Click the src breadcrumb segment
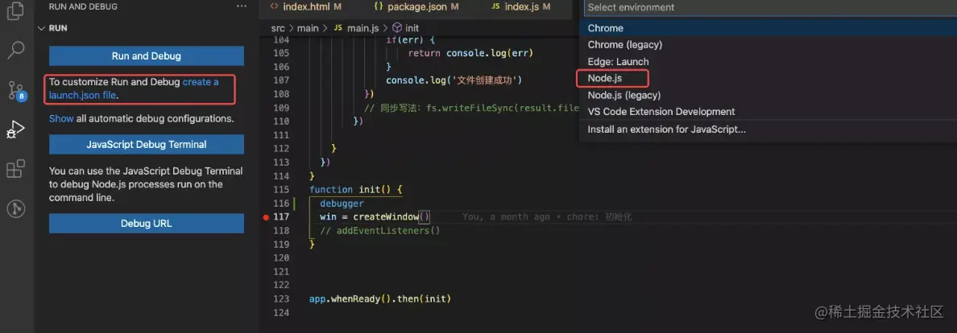Image resolution: width=957 pixels, height=333 pixels. 278,28
